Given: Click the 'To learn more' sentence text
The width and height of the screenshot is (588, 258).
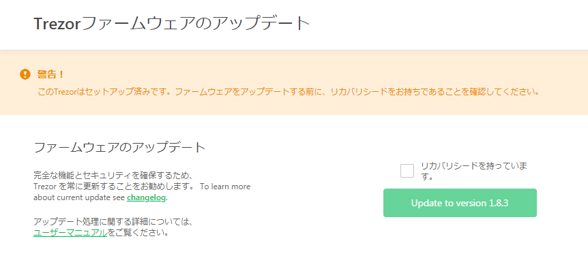Looking at the screenshot, I should pyautogui.click(x=225, y=187).
